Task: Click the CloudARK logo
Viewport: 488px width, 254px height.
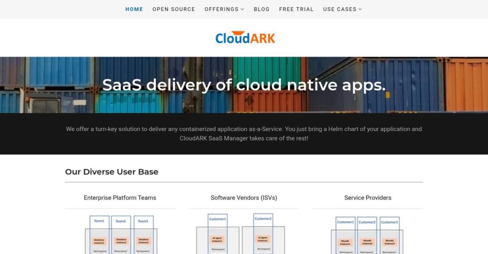Action: (245, 38)
